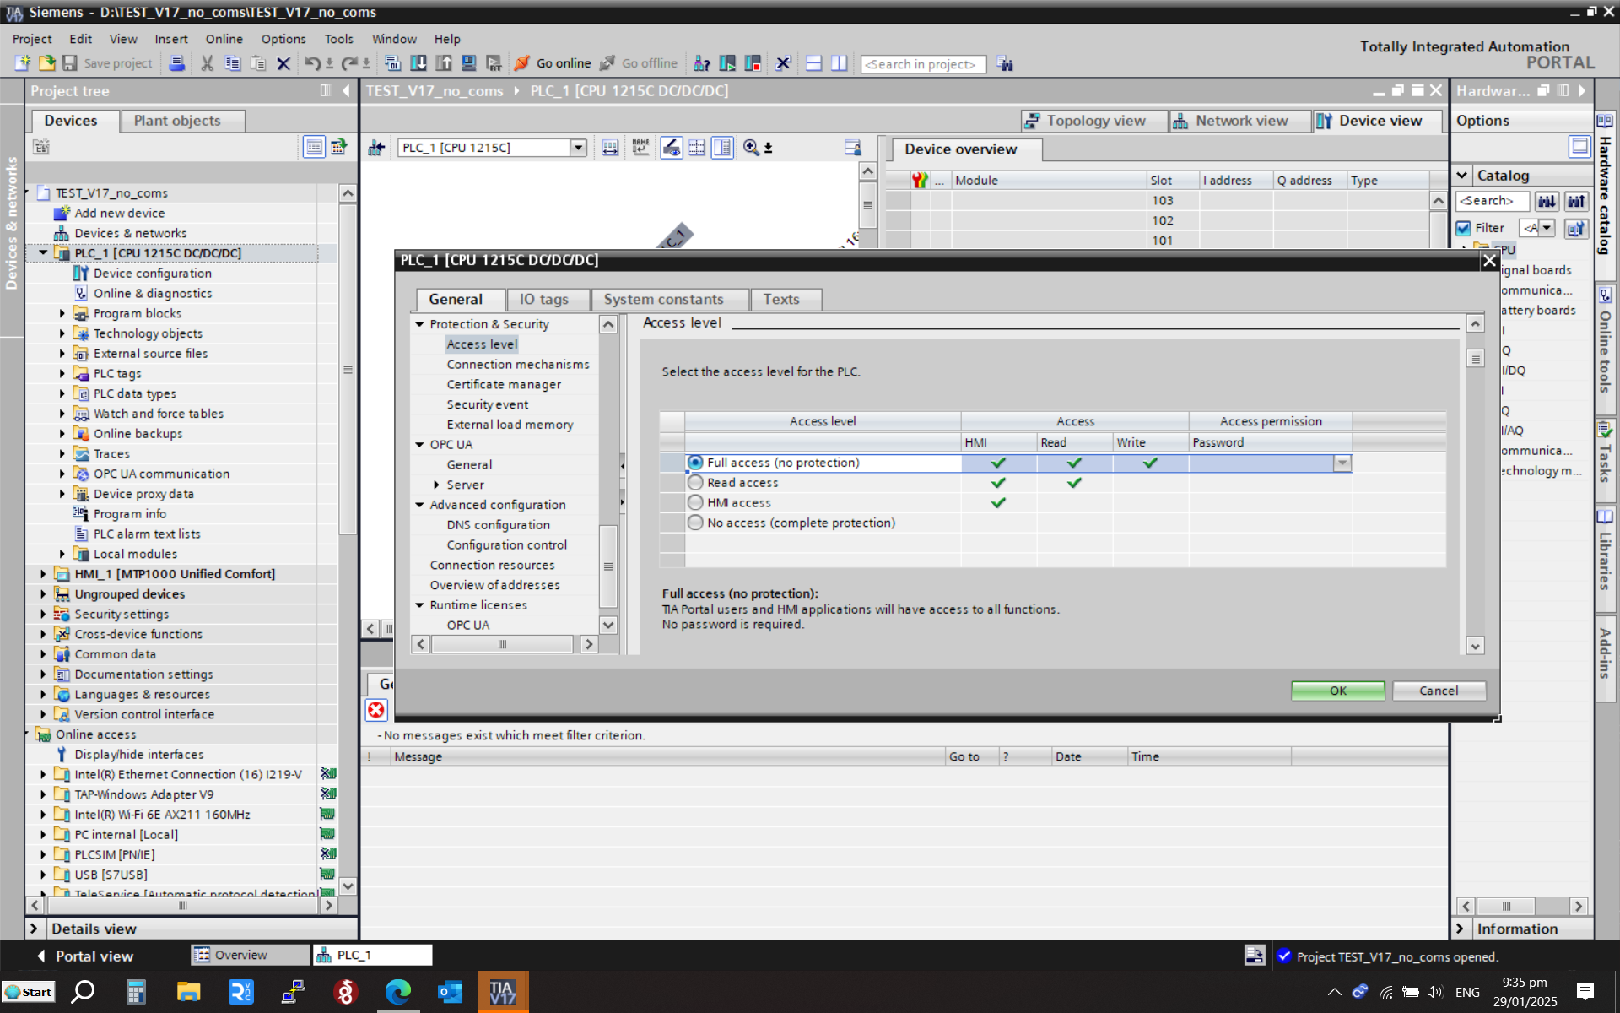Click the Upload from device icon
Viewport: 1620px width, 1013px height.
pos(444,63)
